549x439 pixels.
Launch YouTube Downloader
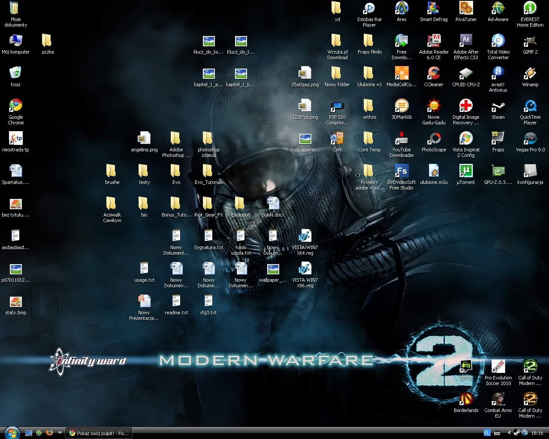coord(401,144)
